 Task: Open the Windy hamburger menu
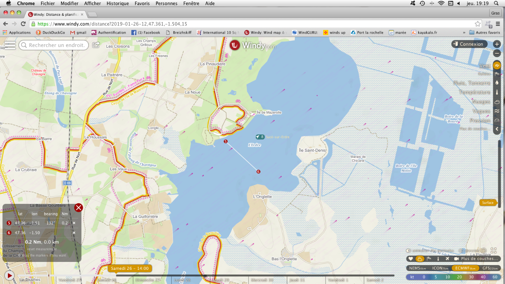tap(10, 45)
